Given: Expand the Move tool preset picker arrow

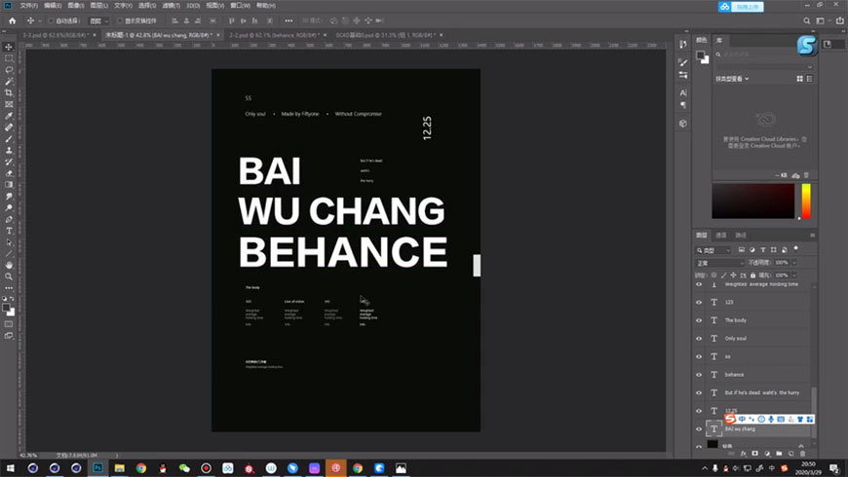Looking at the screenshot, I should pos(40,21).
